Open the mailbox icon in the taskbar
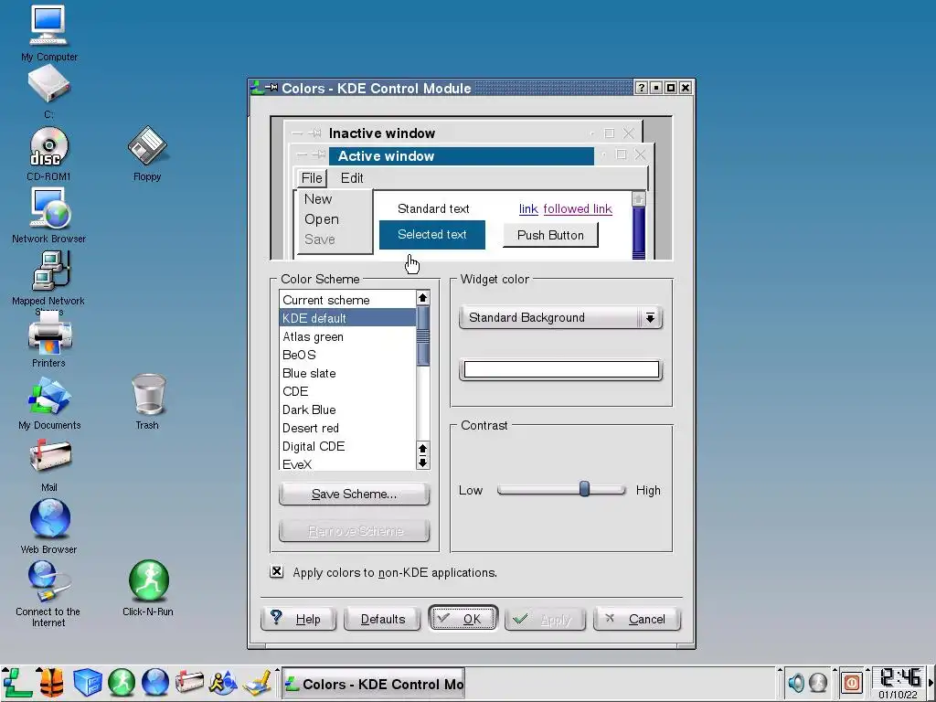936x702 pixels. [x=189, y=682]
